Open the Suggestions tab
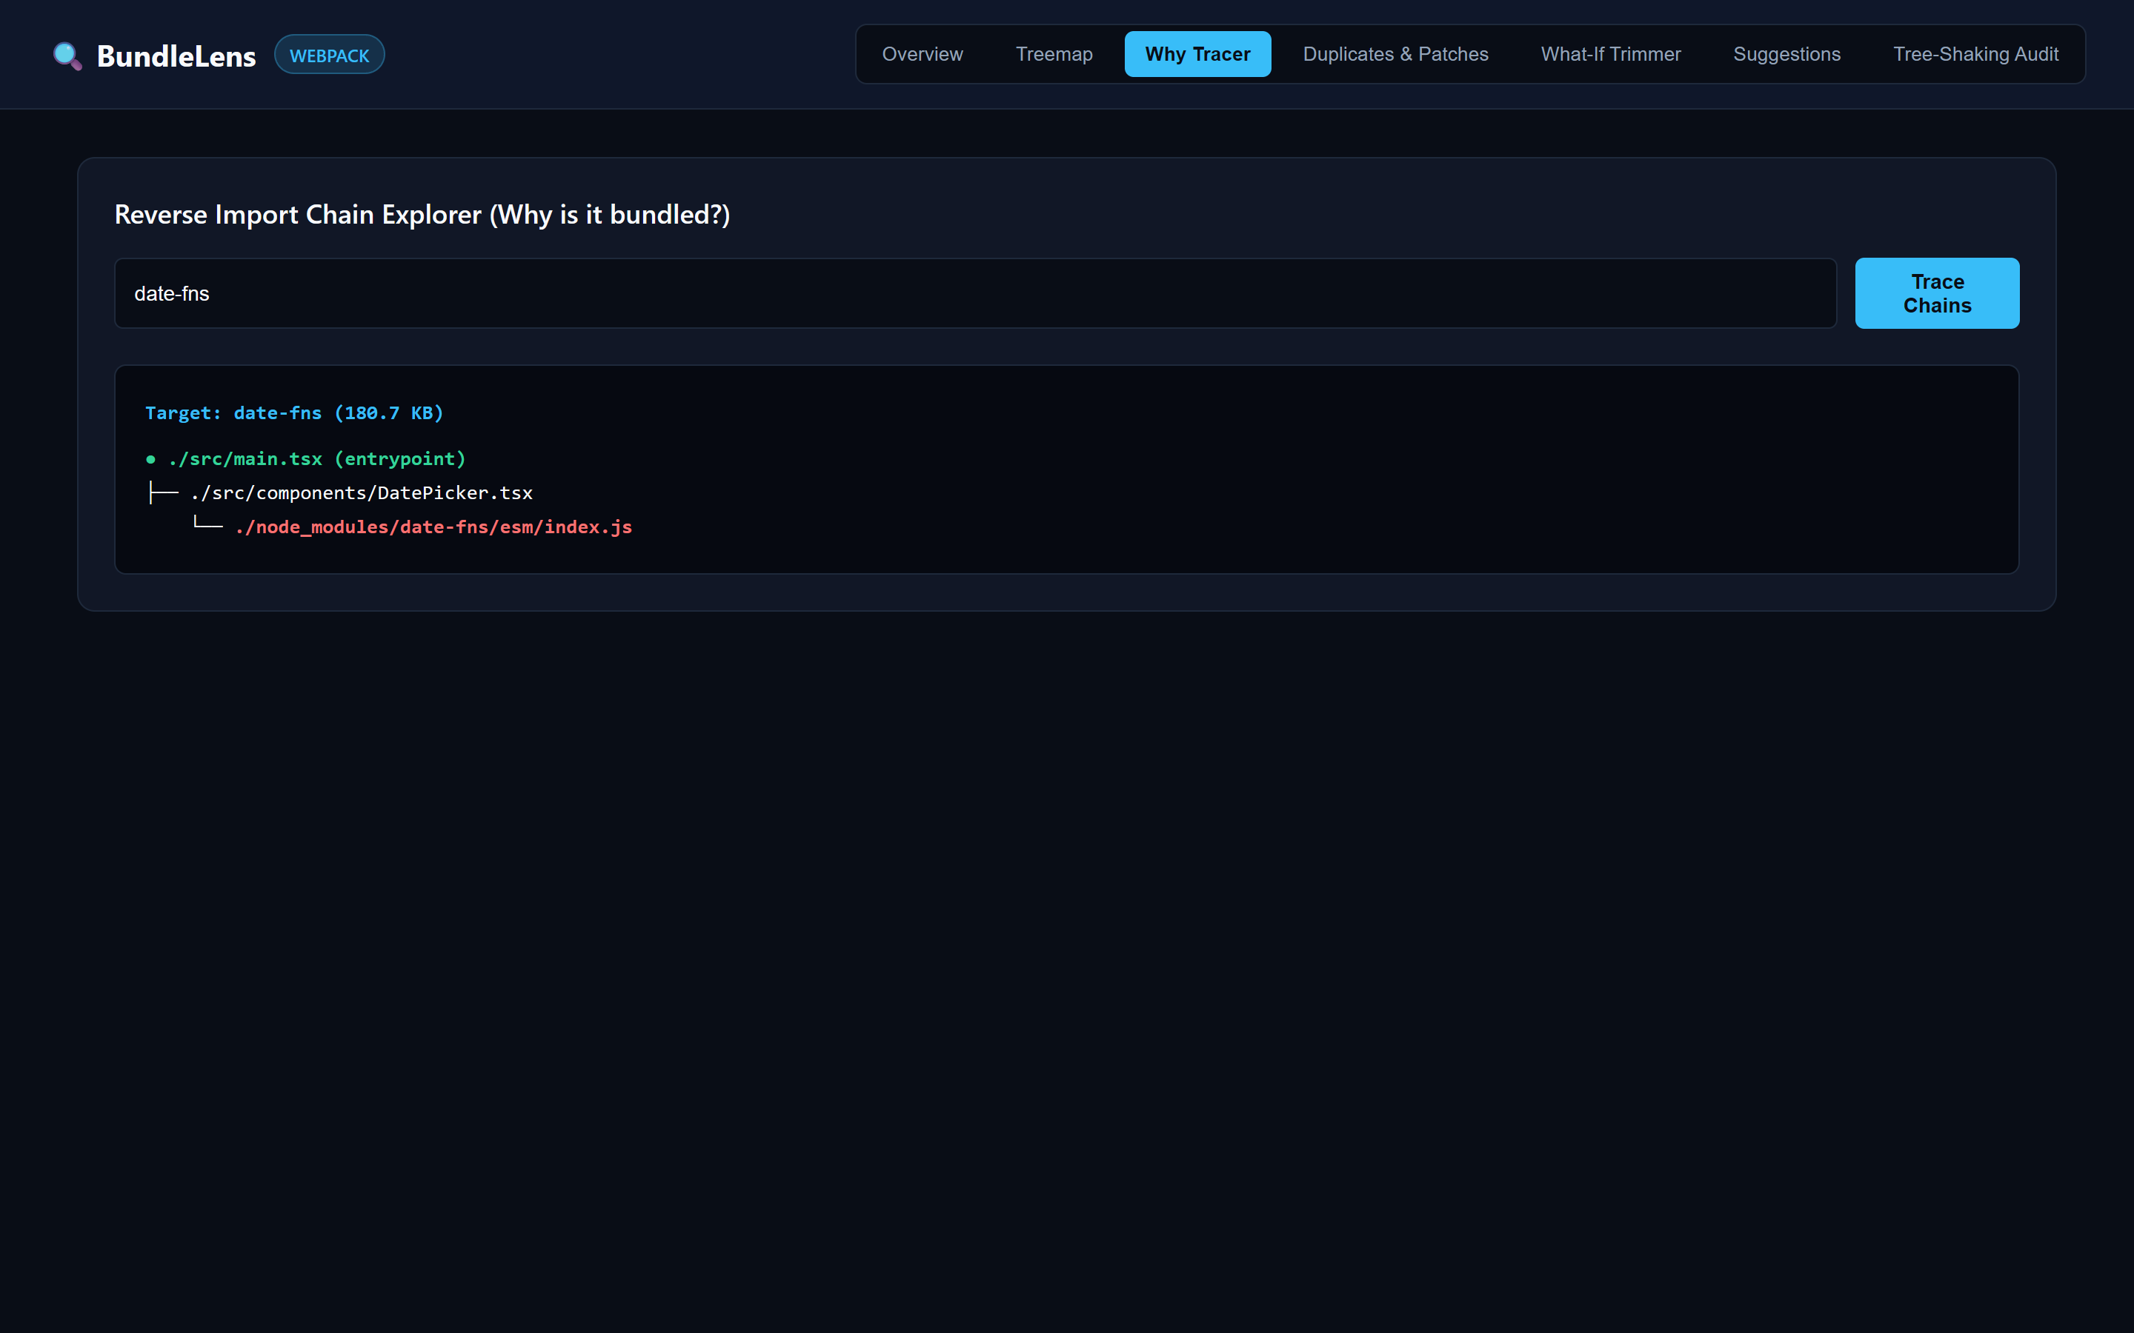This screenshot has height=1333, width=2134. [1786, 54]
